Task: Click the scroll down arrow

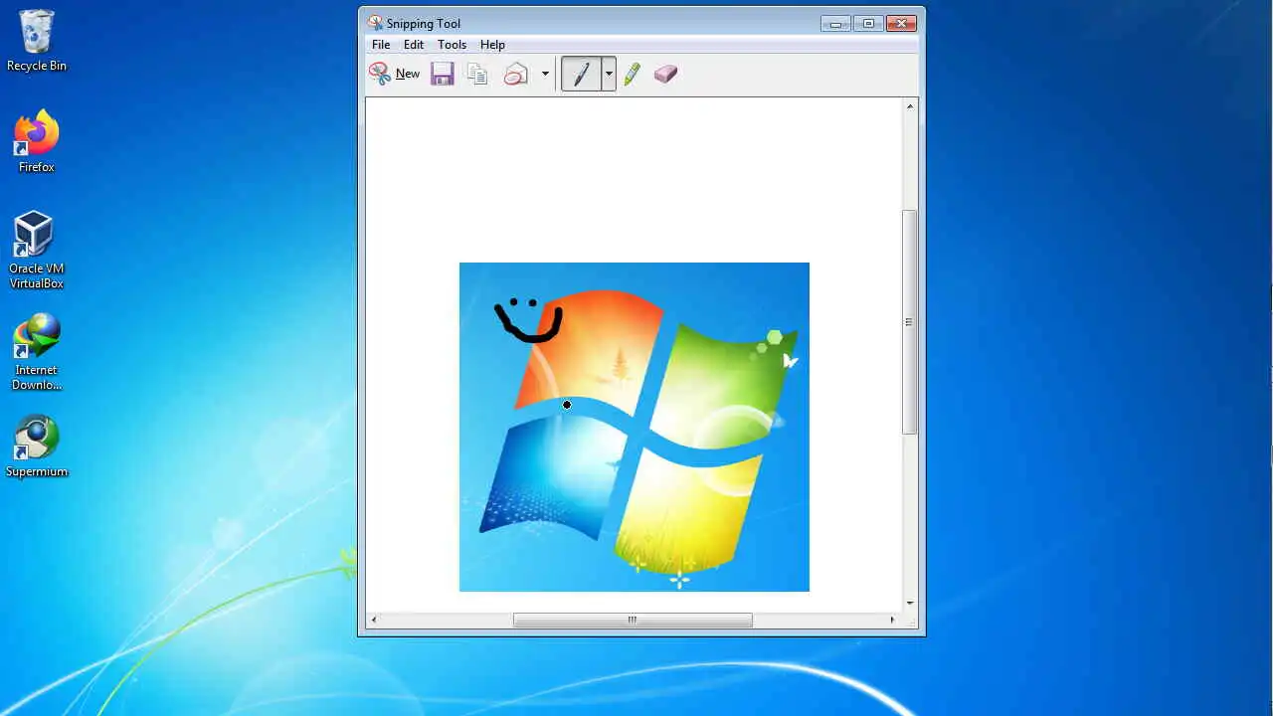Action: point(909,603)
